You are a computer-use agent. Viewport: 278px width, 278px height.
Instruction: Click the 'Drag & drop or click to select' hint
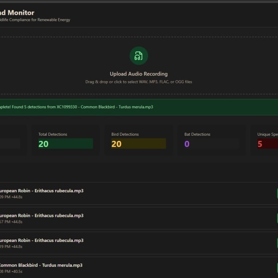[139, 82]
